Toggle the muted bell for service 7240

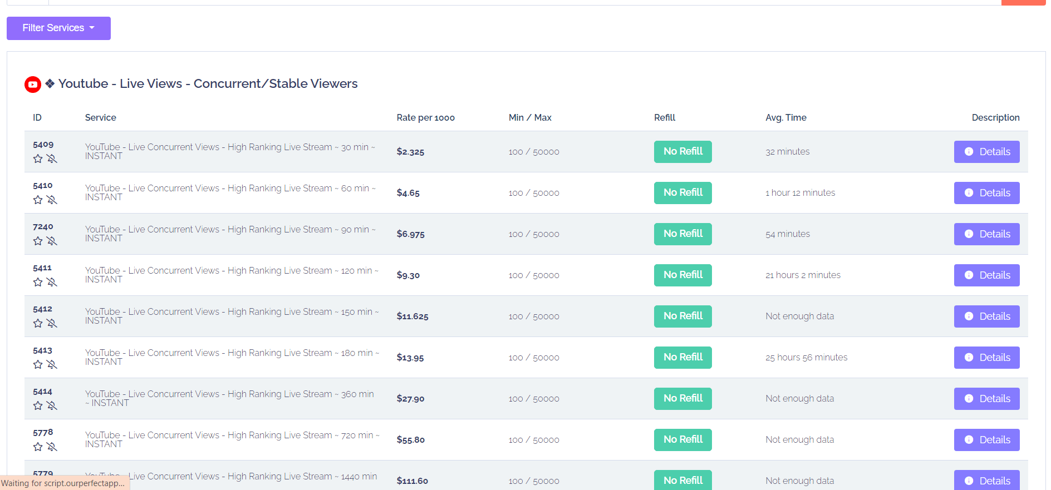[52, 241]
